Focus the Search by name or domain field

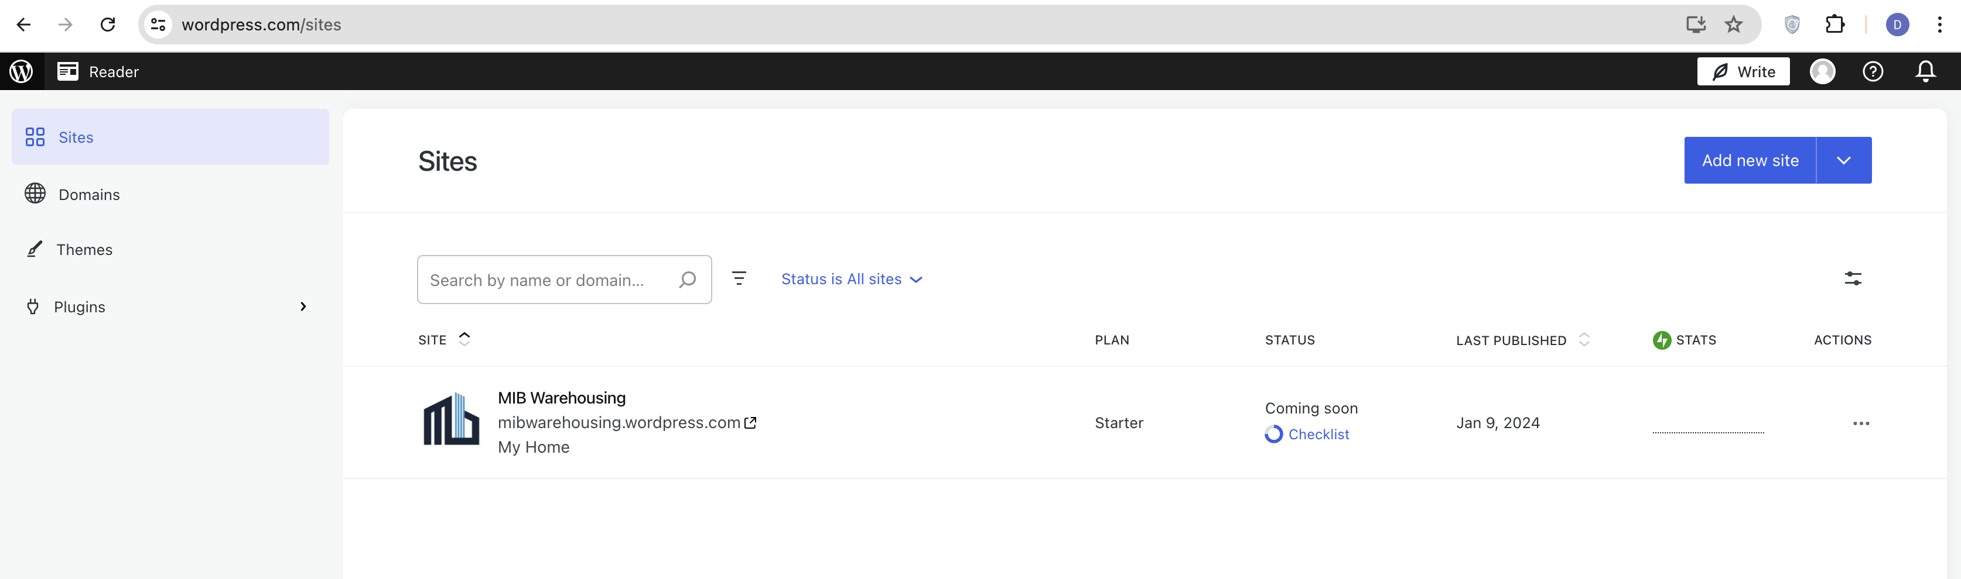(564, 280)
